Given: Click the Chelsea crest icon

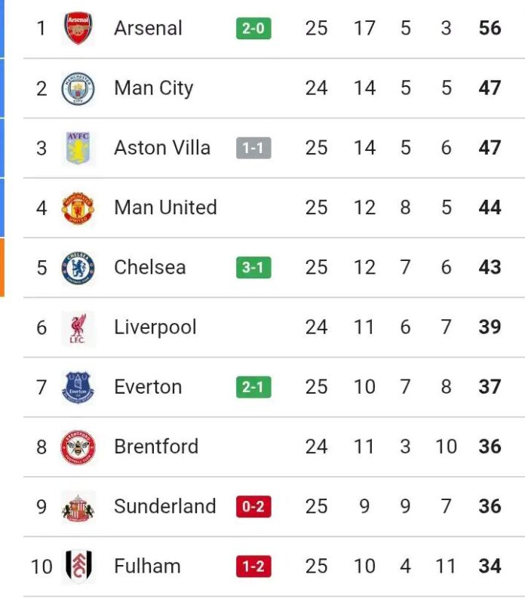Looking at the screenshot, I should click(x=75, y=267).
